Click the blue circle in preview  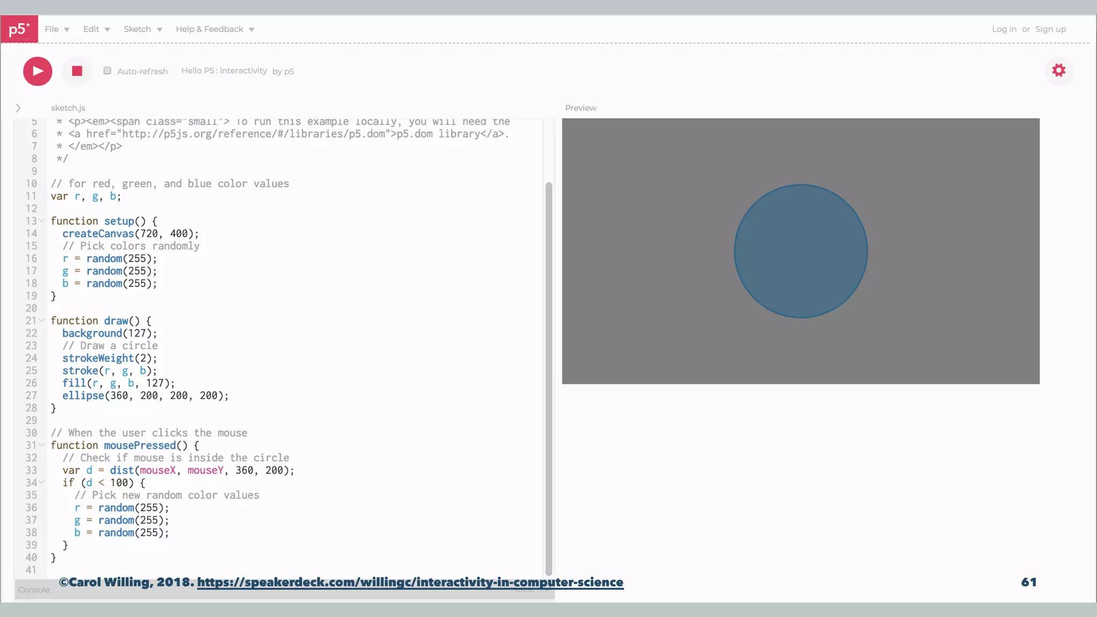tap(800, 251)
